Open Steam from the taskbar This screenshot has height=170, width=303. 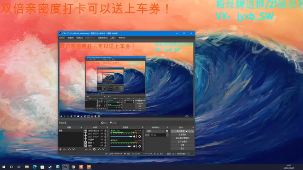coord(50,167)
